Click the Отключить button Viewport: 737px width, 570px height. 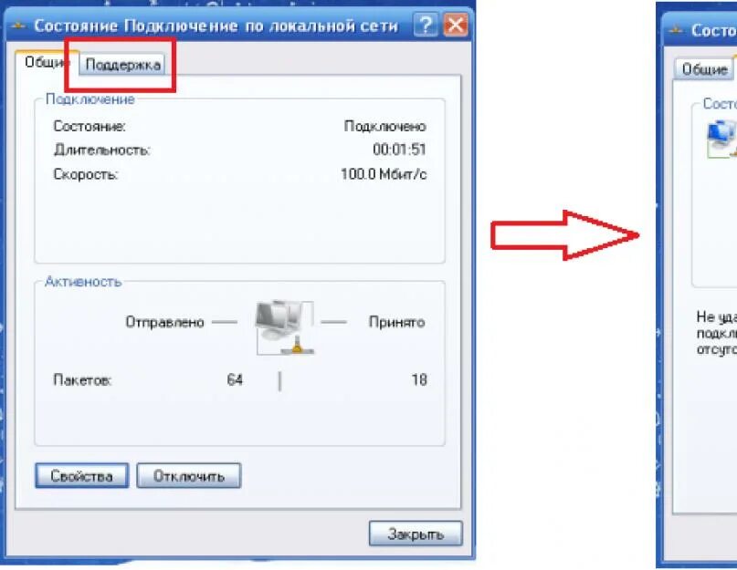click(x=189, y=476)
